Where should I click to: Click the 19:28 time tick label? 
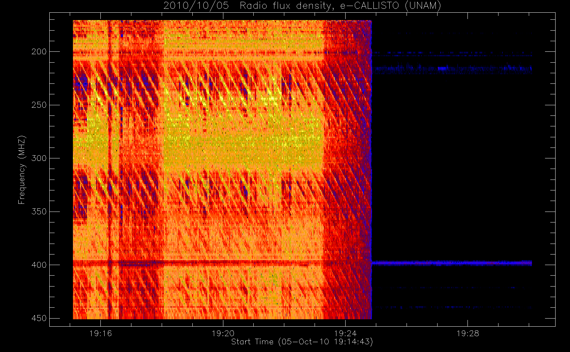coord(468,333)
